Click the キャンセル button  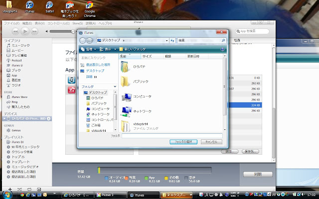tap(211, 142)
